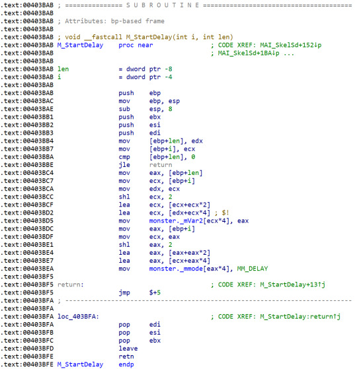
Task: Click the M_StartDelay endp line
Action: [95, 364]
